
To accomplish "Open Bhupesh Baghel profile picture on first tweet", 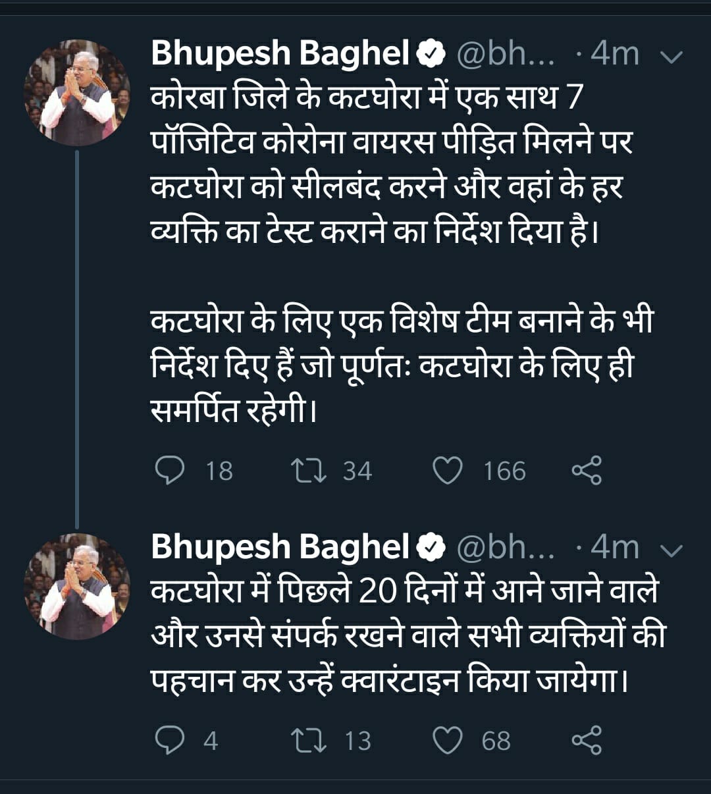I will coord(77,93).
